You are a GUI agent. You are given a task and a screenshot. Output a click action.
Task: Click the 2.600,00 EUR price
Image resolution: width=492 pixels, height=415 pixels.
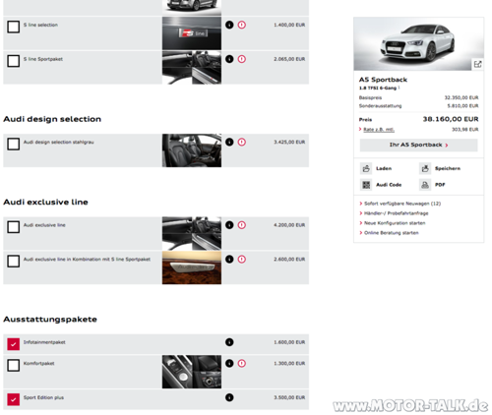point(289,260)
